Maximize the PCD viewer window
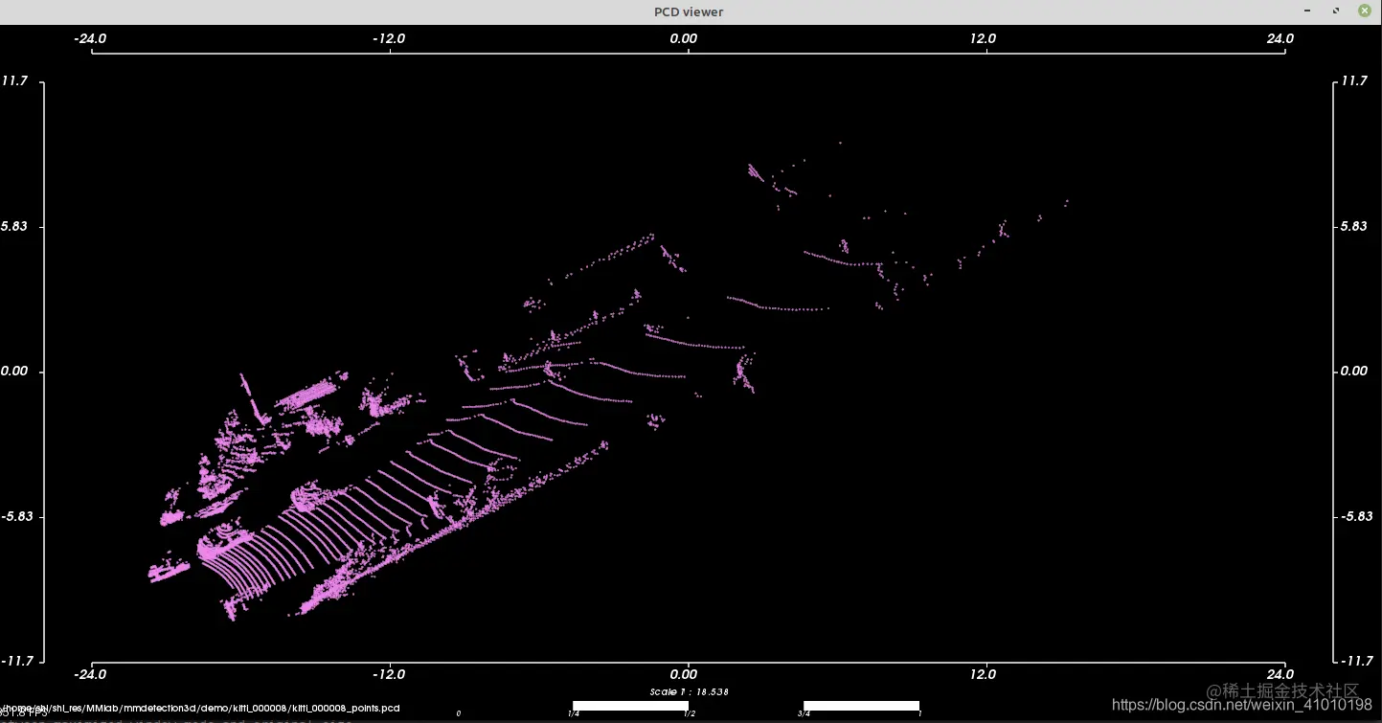 click(1336, 11)
